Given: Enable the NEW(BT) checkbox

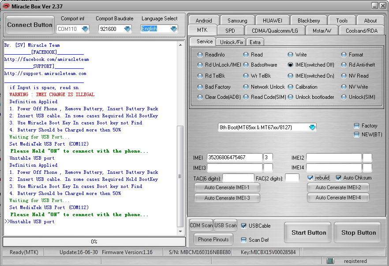Looking at the screenshot, I should 356,135.
